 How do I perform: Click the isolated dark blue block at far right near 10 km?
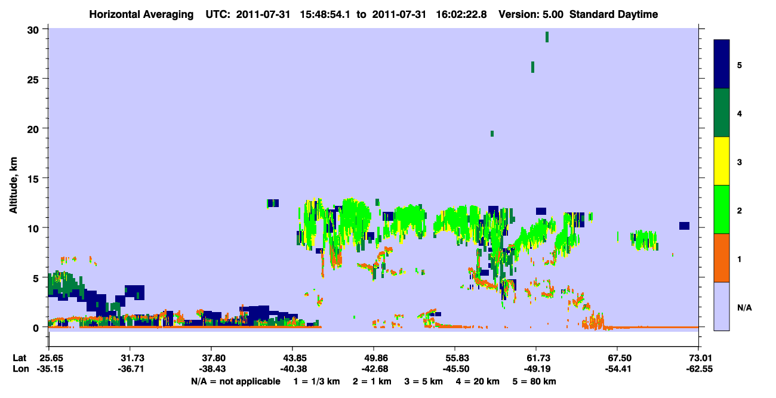pyautogui.click(x=684, y=226)
